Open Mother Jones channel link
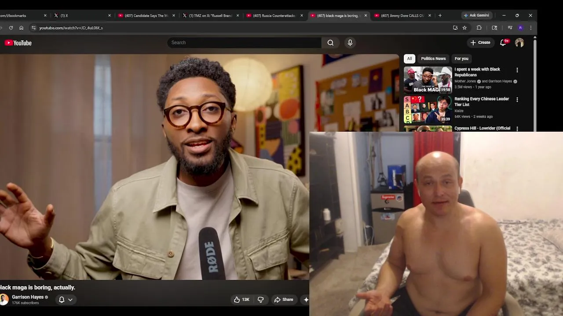Screen dimensions: 563x316 [466, 81]
